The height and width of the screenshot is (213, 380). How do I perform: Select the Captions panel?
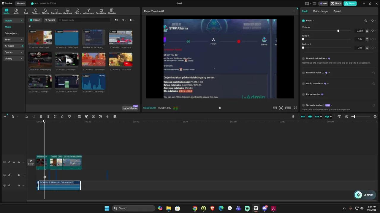tap(67, 11)
